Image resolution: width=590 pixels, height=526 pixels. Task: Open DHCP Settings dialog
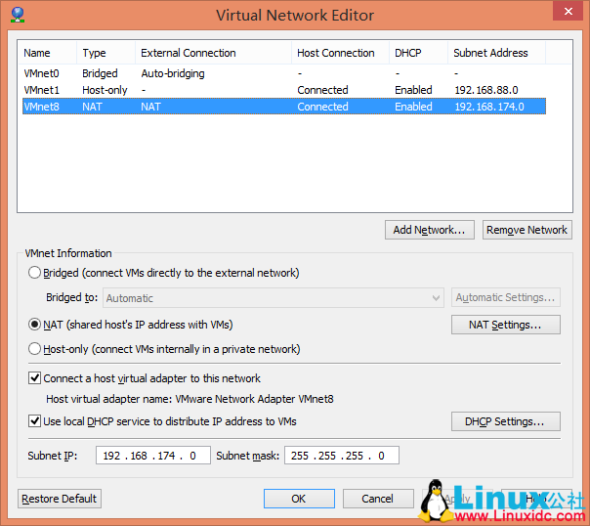click(506, 421)
